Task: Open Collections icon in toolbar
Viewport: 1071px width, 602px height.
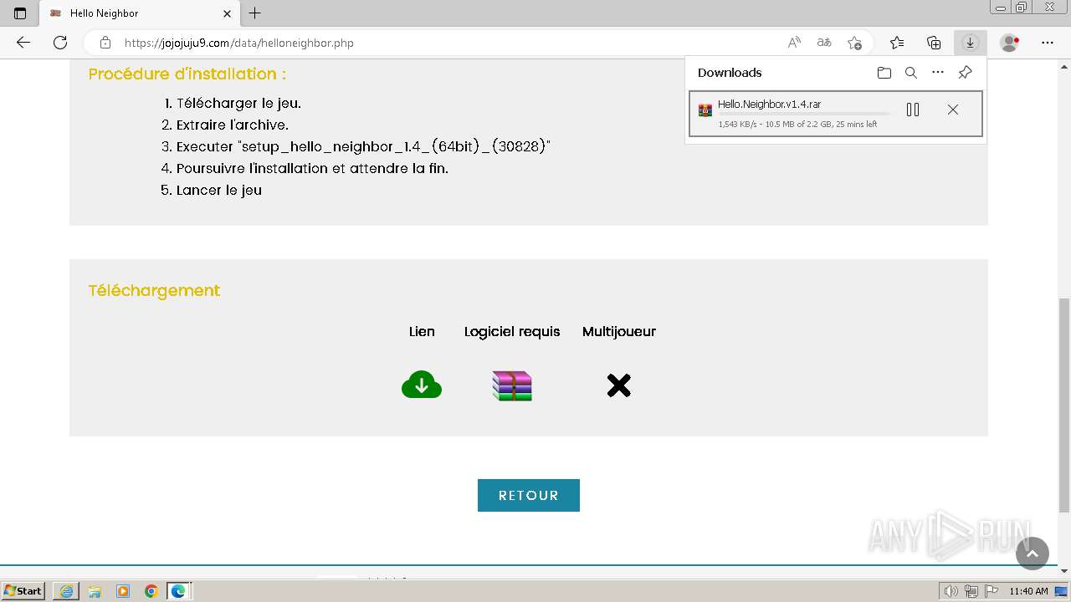Action: click(x=934, y=43)
